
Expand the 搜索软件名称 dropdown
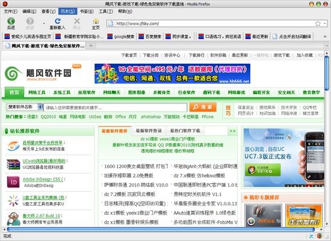25,107
